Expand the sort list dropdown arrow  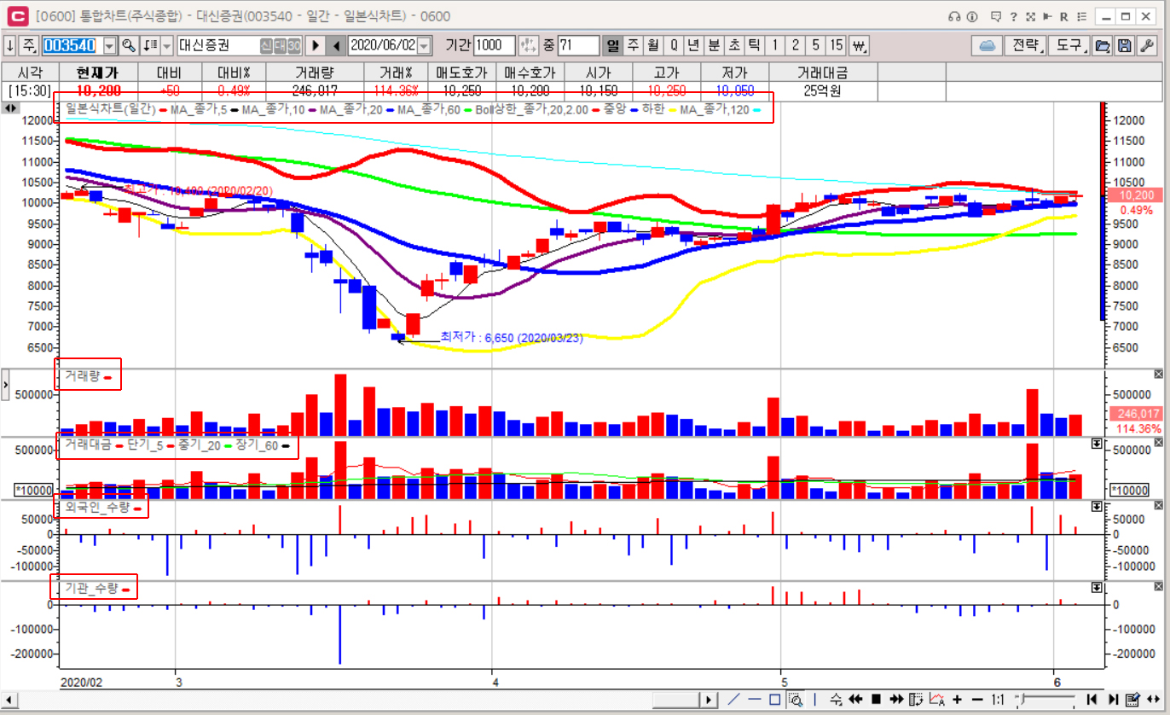[166, 45]
